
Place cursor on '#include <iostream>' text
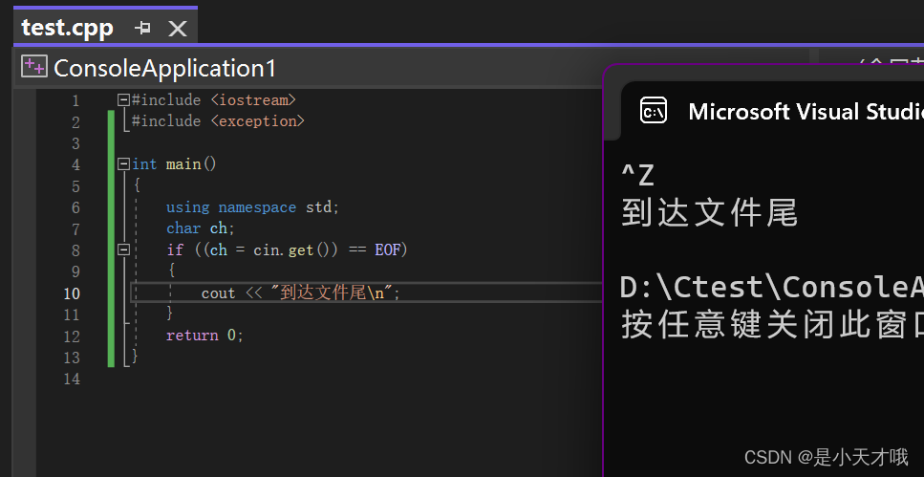coord(214,100)
